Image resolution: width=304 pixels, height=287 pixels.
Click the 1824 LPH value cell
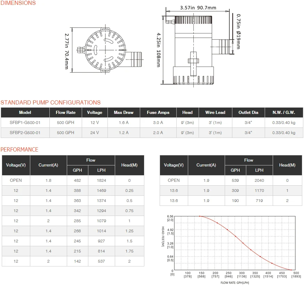[101, 180]
